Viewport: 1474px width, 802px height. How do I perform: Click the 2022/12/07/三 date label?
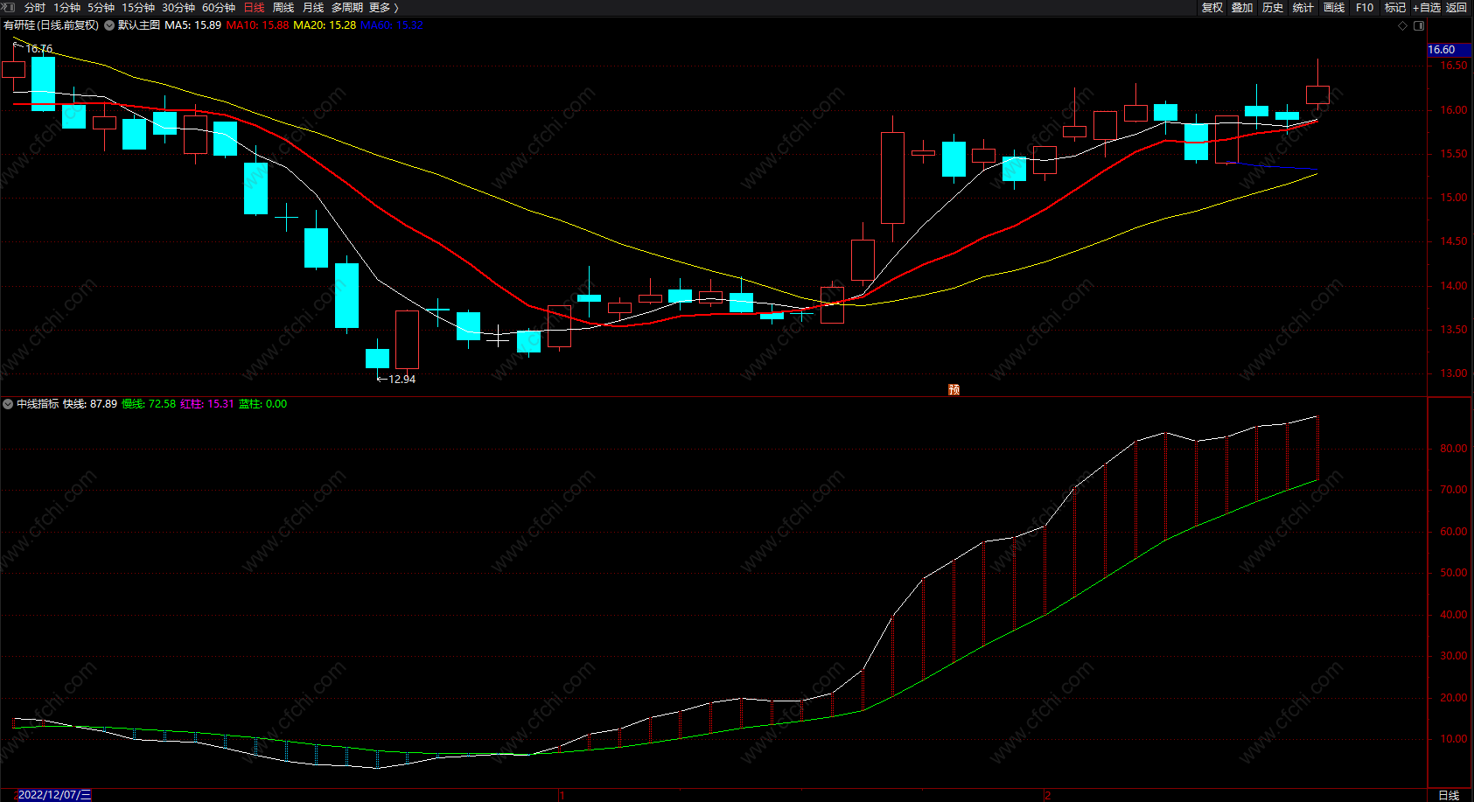point(53,795)
